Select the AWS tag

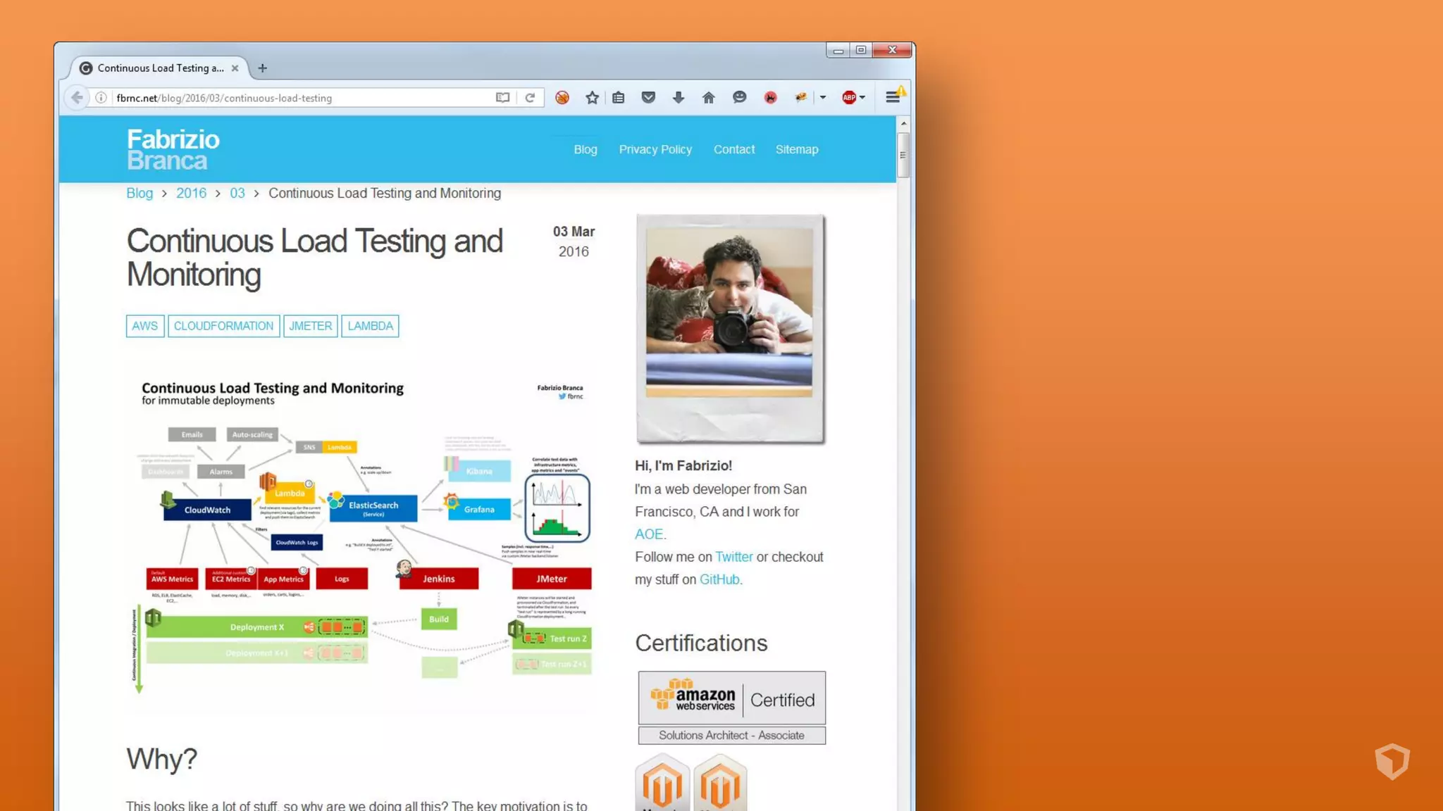[x=145, y=326]
